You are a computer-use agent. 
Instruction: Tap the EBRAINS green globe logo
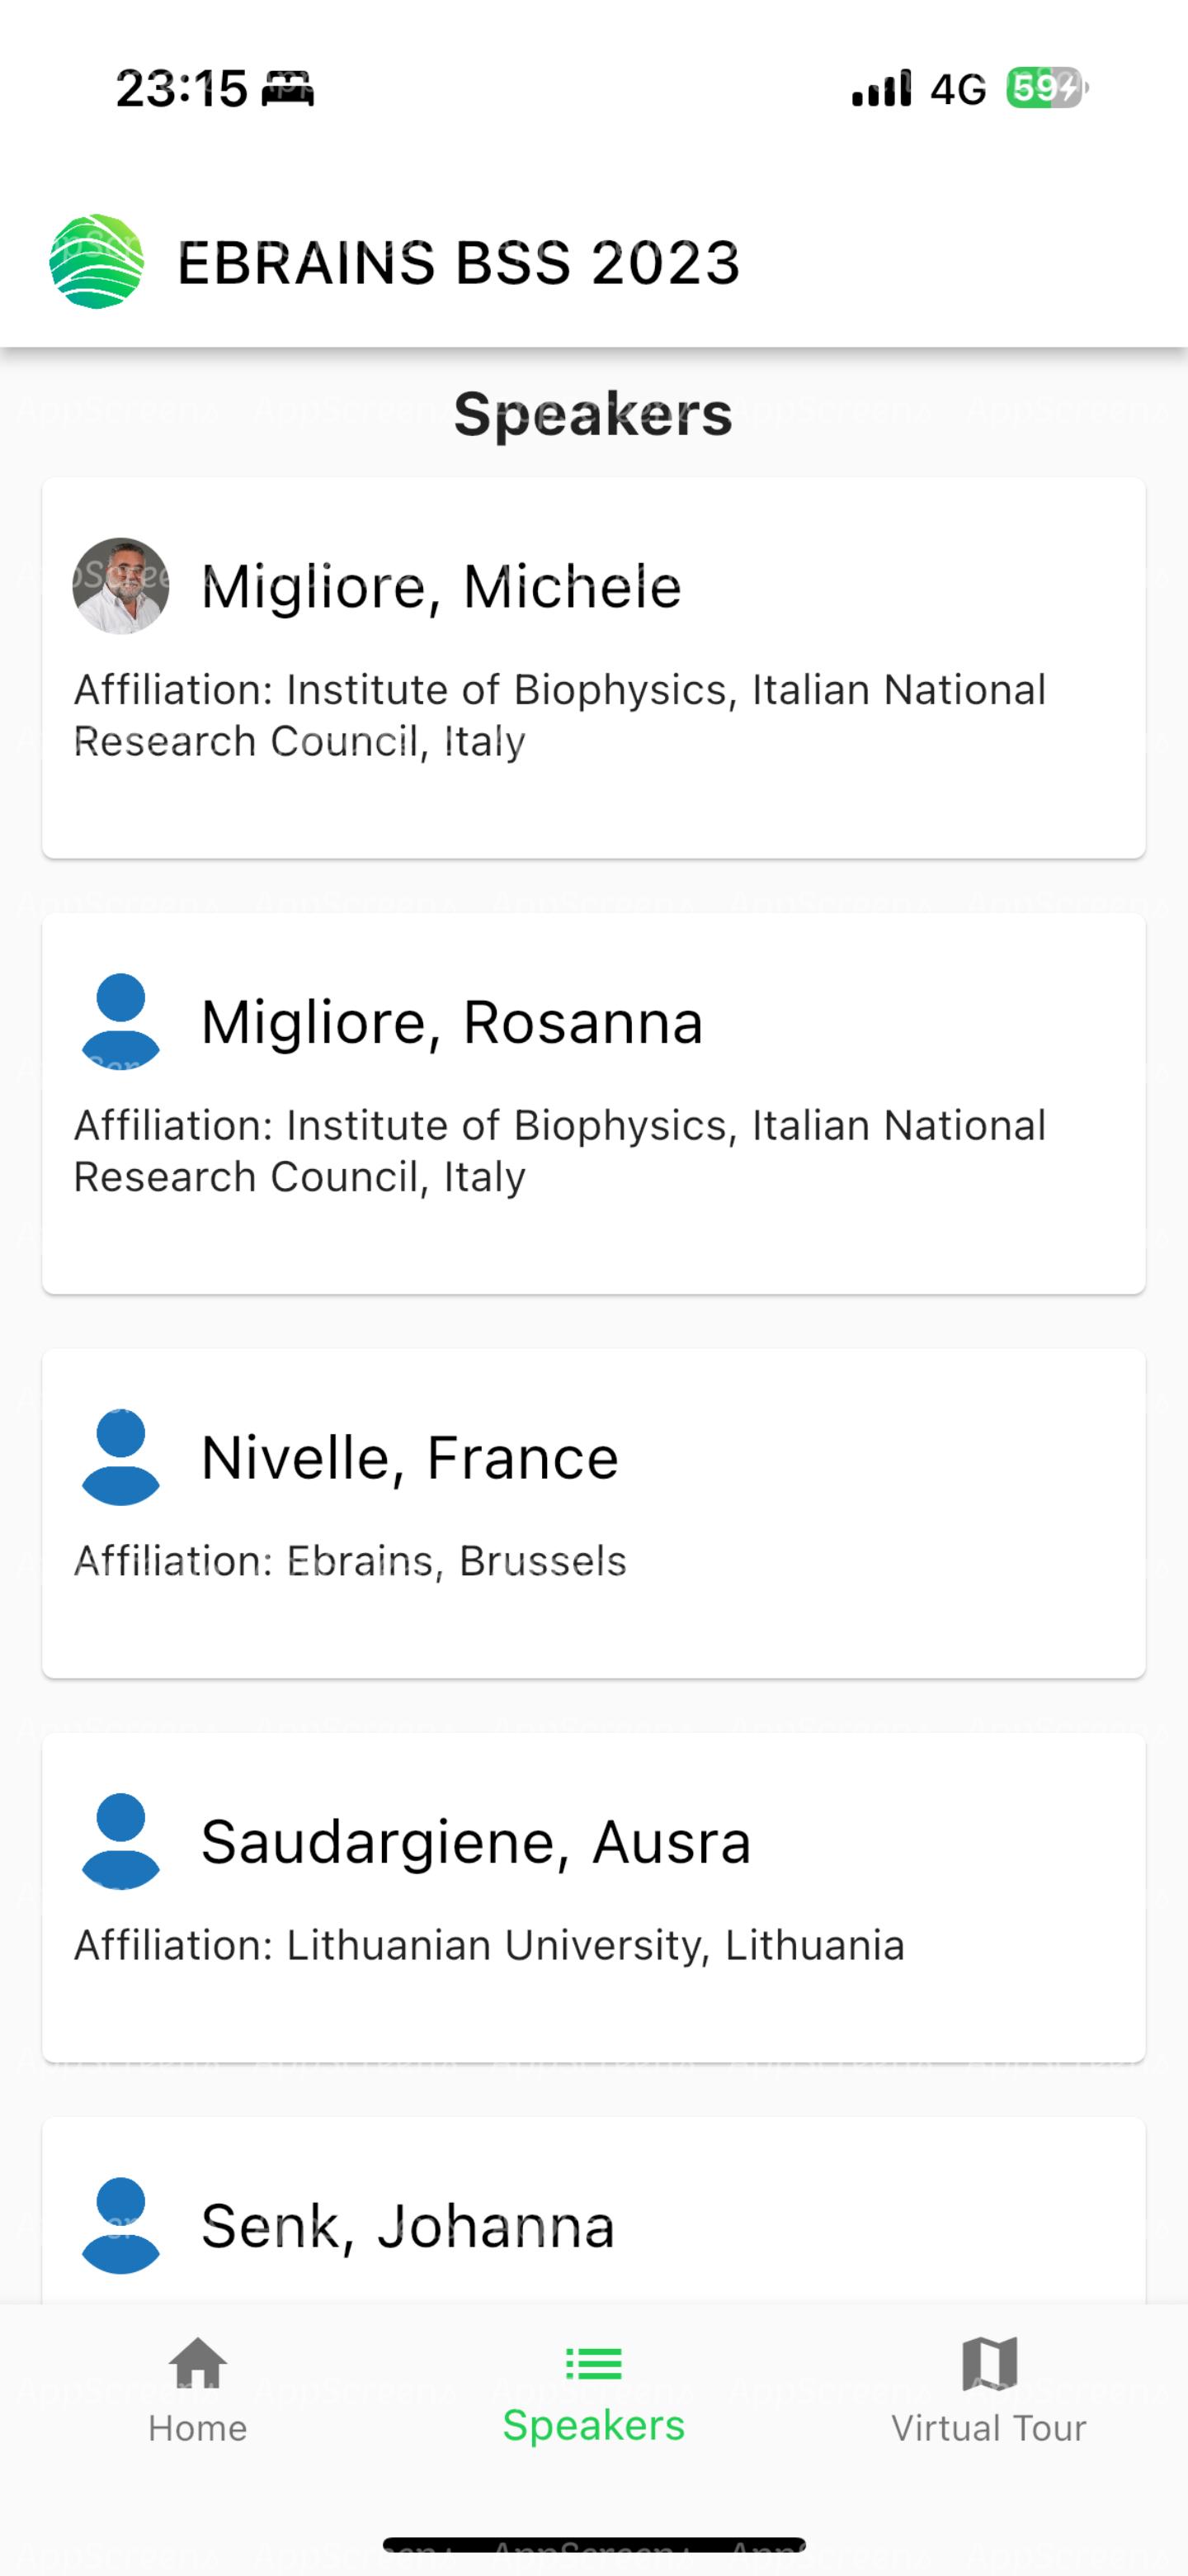click(97, 261)
